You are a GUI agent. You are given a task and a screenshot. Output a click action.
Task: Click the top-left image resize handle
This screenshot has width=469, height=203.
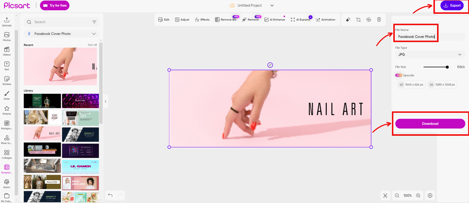[169, 70]
